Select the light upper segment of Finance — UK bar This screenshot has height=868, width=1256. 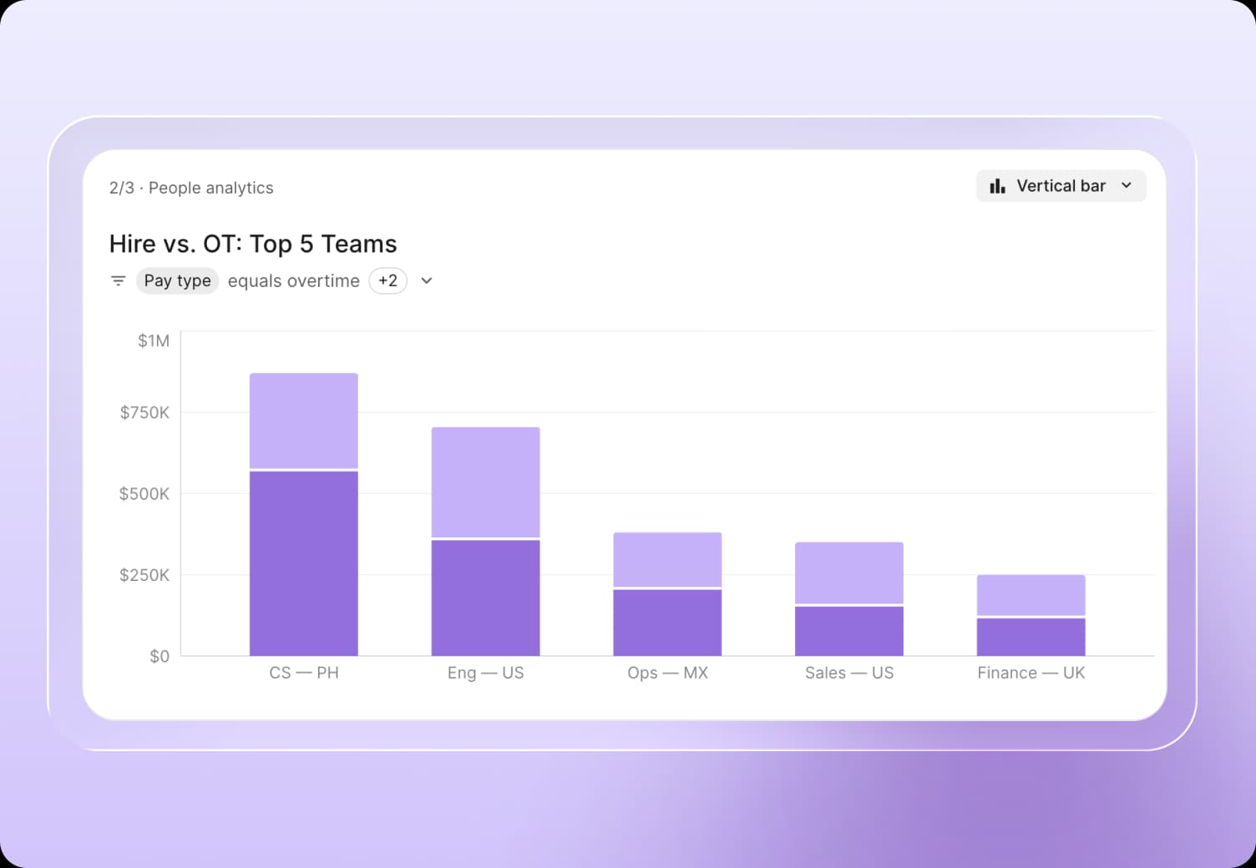tap(1031, 595)
